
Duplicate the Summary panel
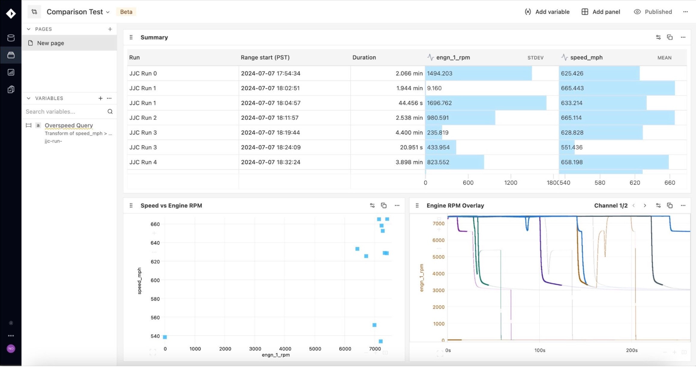(x=670, y=37)
